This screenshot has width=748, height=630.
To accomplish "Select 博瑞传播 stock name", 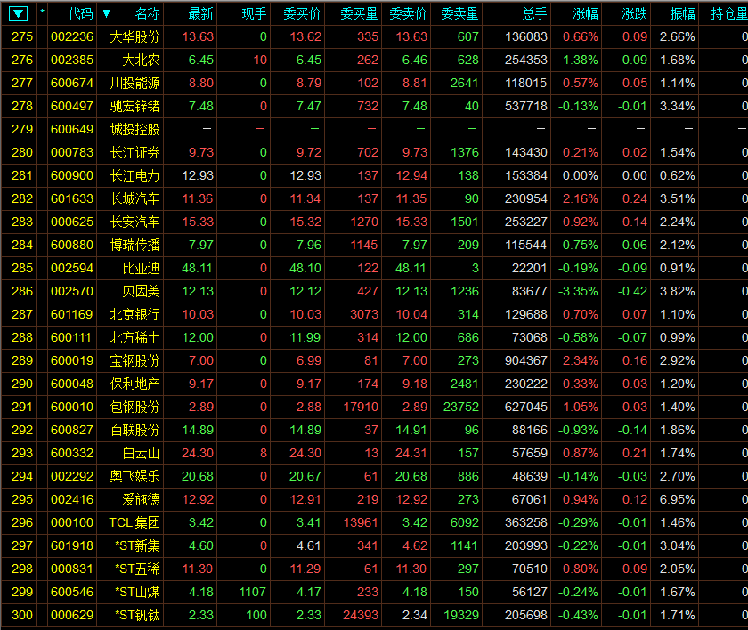I will 134,245.
